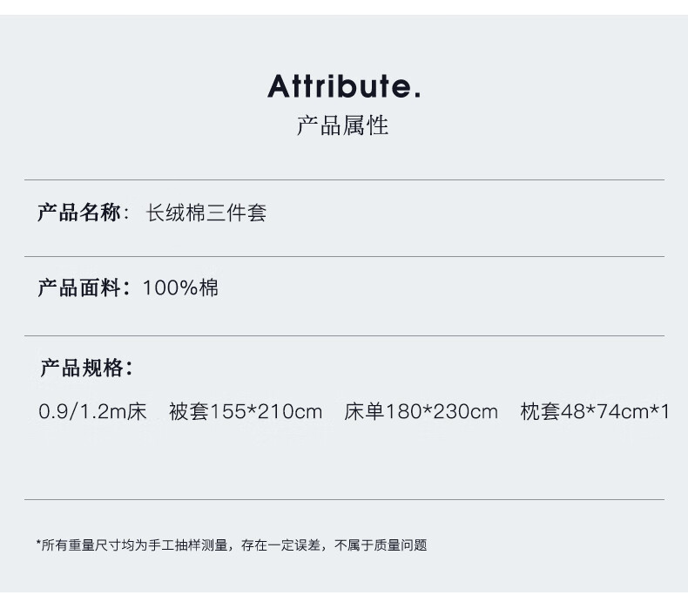Click the 被套155*210cm duvet cover size
This screenshot has width=688, height=602.
pyautogui.click(x=246, y=411)
